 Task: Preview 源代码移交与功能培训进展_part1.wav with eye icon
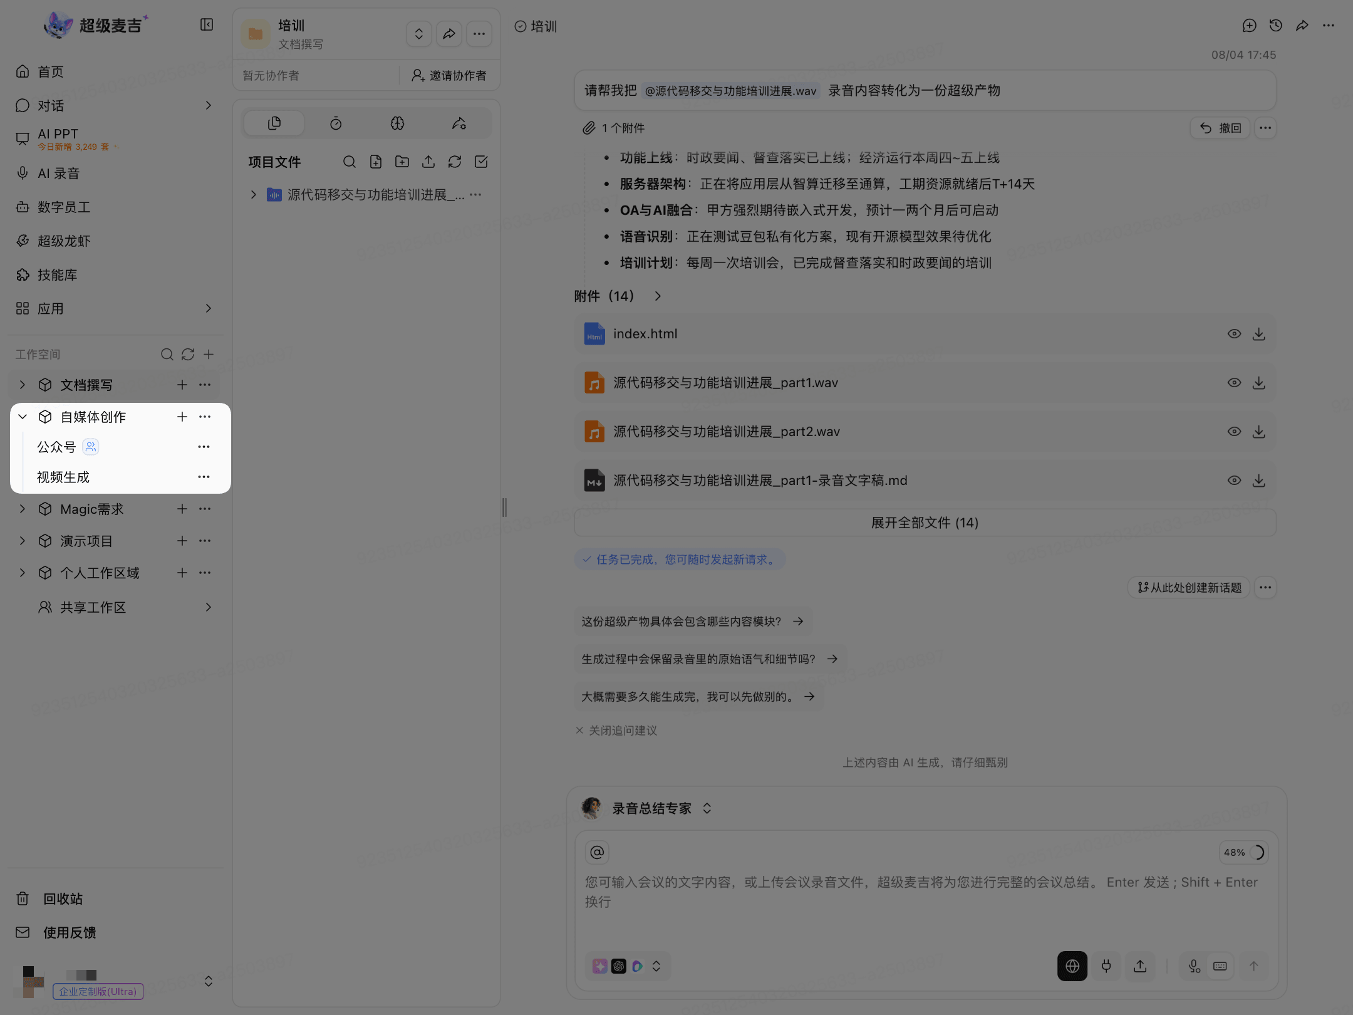(1234, 383)
